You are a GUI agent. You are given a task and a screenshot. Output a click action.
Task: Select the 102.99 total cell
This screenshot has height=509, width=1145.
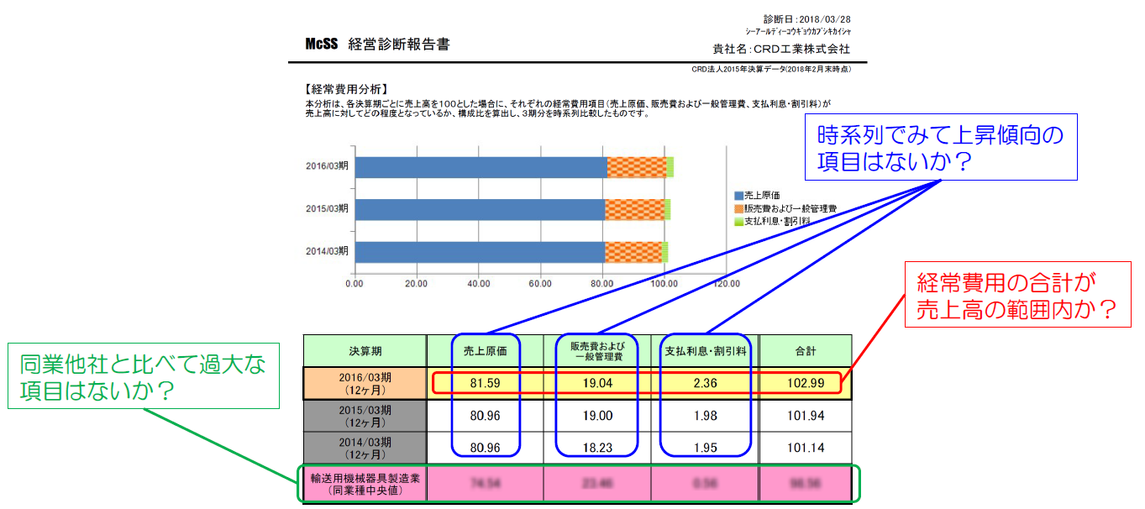tap(805, 383)
